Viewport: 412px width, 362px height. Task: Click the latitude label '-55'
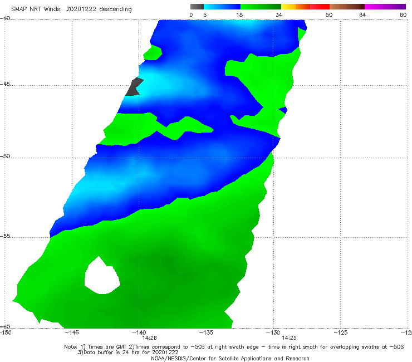tap(5, 236)
